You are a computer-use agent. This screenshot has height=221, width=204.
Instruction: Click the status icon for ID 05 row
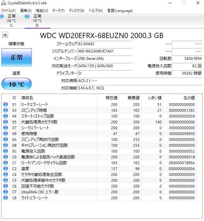tap(6, 122)
